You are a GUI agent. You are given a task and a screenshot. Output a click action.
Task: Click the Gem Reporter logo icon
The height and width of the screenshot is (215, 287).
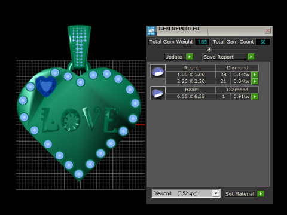pyautogui.click(x=151, y=31)
